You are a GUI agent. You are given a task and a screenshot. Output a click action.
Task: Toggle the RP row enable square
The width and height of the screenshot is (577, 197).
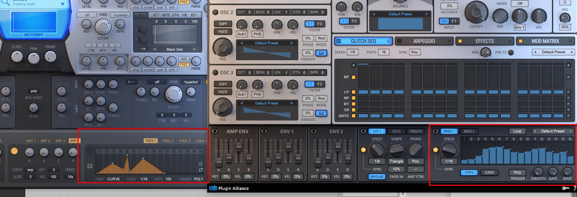click(x=353, y=77)
